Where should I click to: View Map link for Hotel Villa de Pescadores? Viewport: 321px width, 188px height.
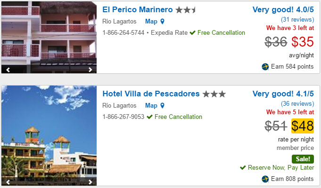coord(151,106)
